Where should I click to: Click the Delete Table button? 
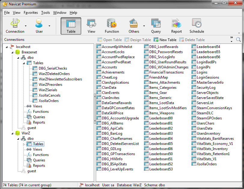coord(192,40)
